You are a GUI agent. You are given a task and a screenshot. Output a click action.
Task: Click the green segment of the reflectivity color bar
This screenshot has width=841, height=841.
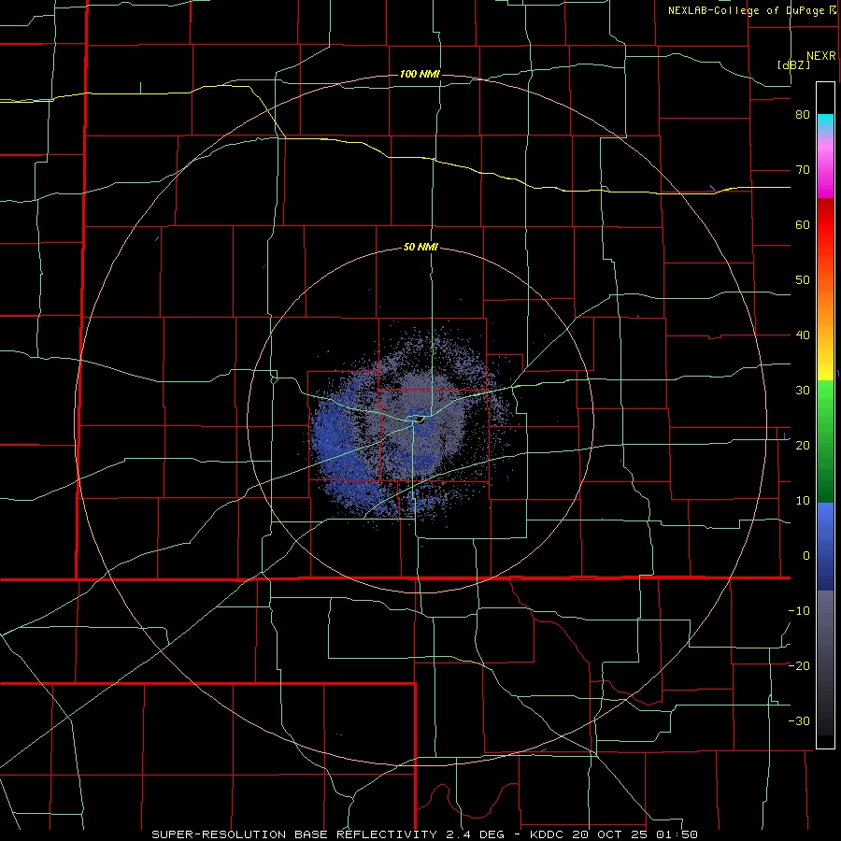[x=825, y=441]
